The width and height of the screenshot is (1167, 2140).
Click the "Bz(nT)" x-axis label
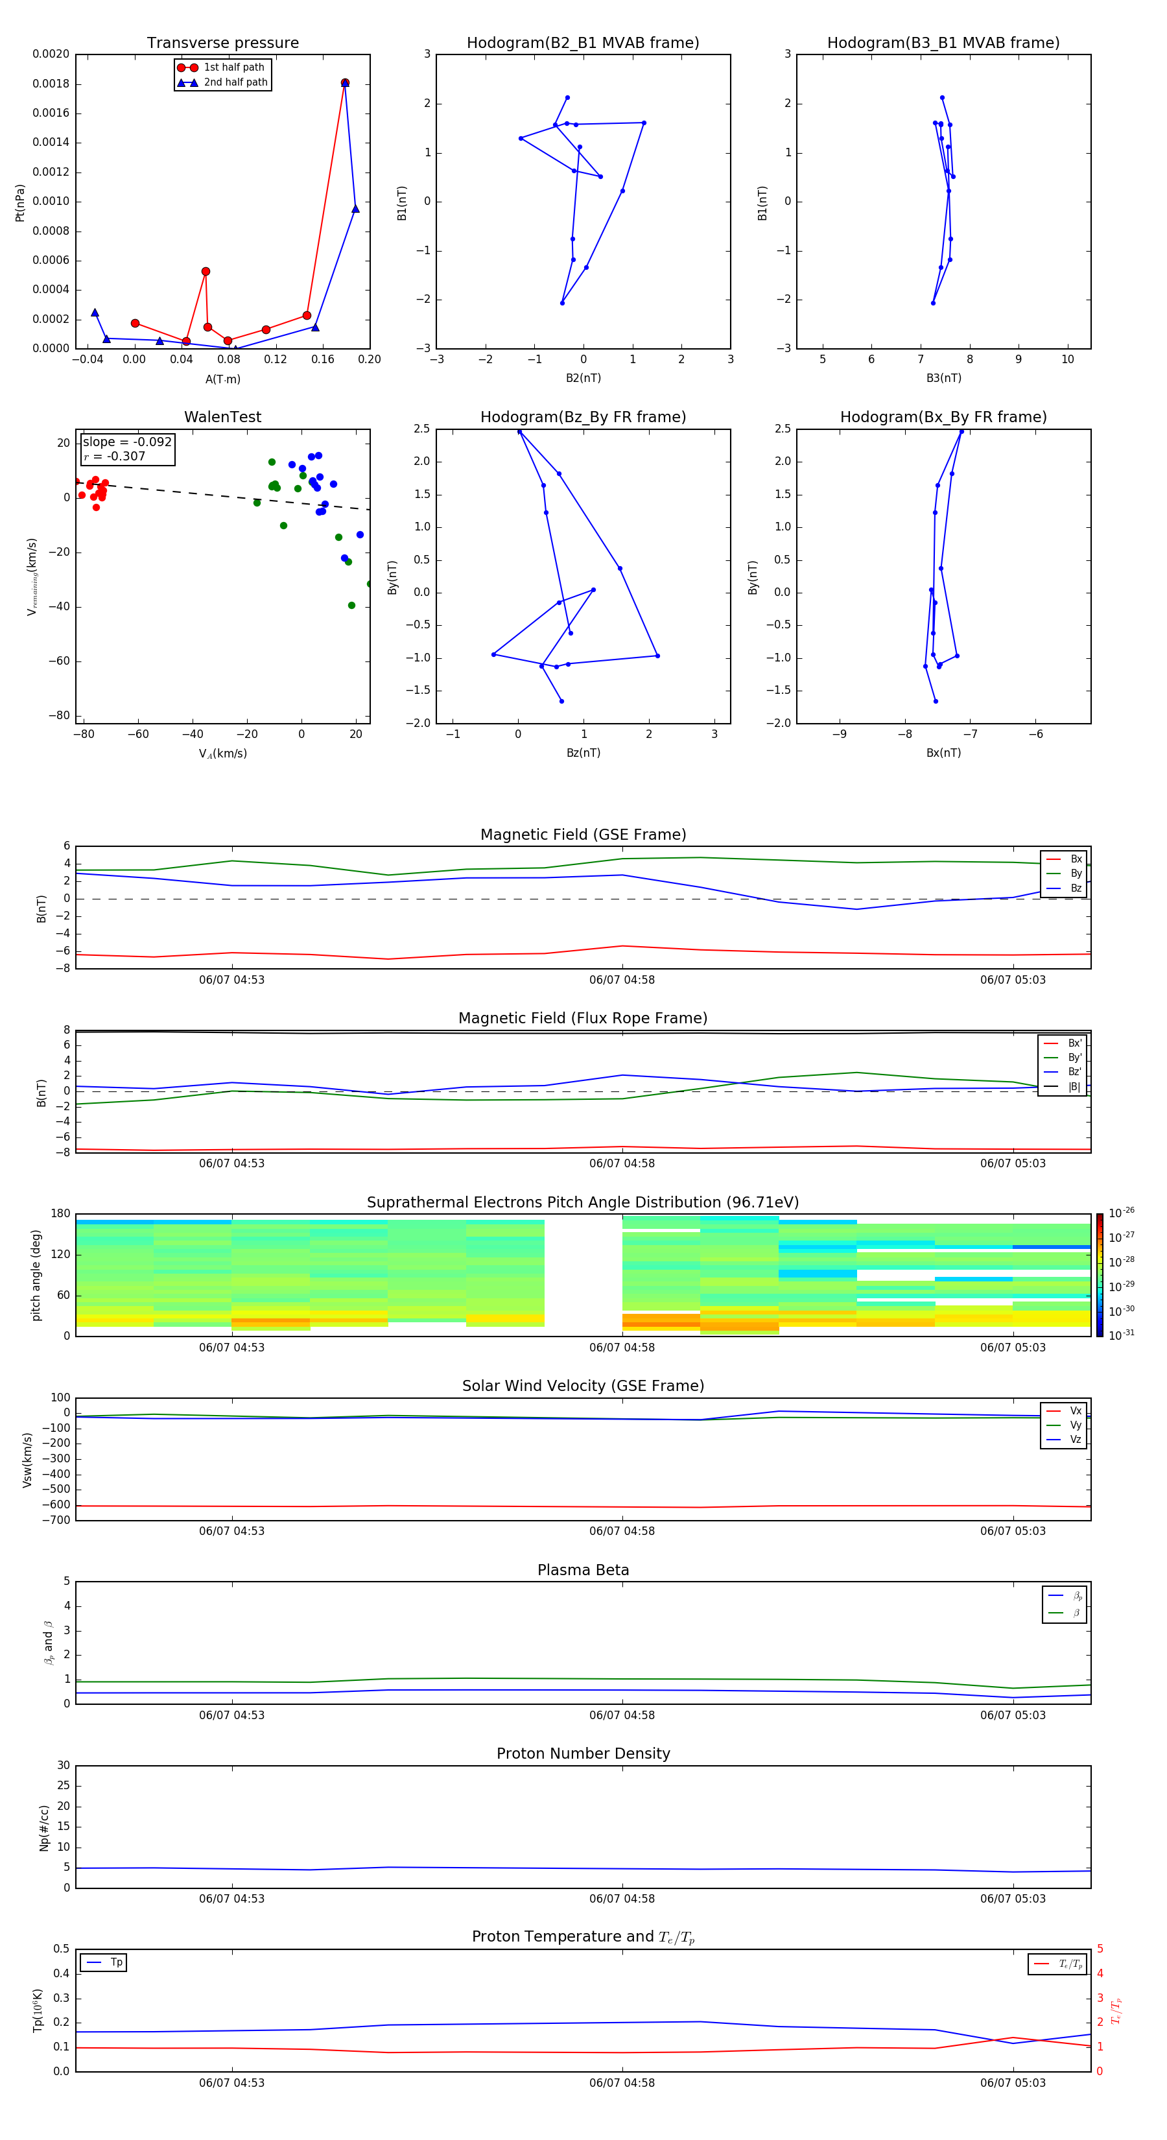tap(583, 753)
